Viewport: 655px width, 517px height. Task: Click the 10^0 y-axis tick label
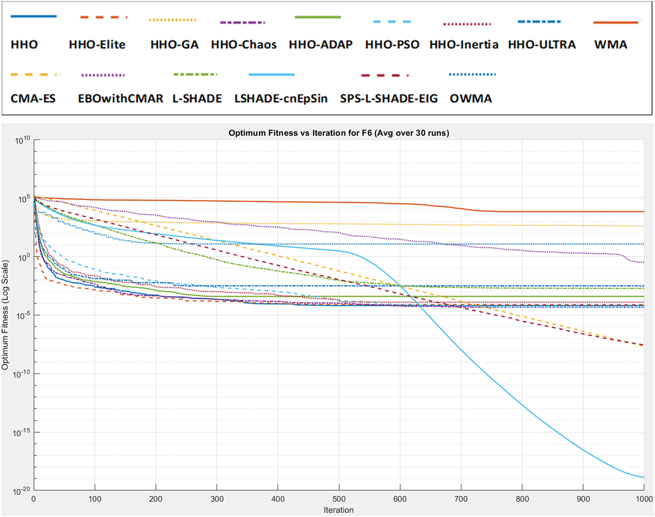coord(24,258)
